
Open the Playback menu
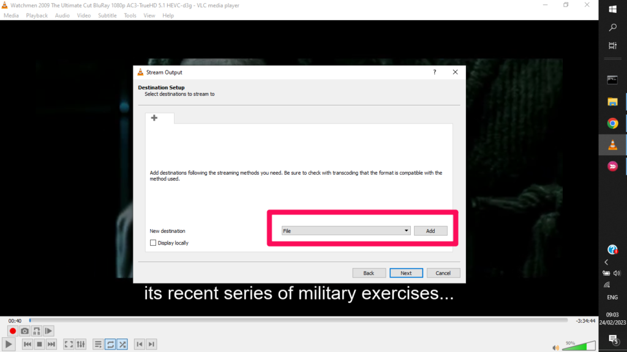(37, 15)
